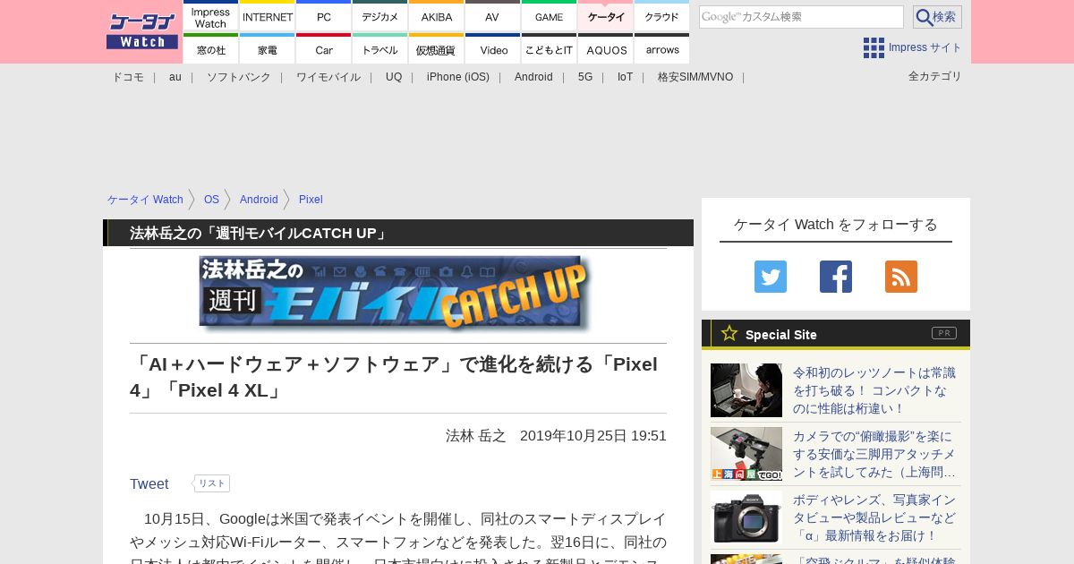Select the ケータイ tab
1074x564 pixels.
click(x=606, y=17)
